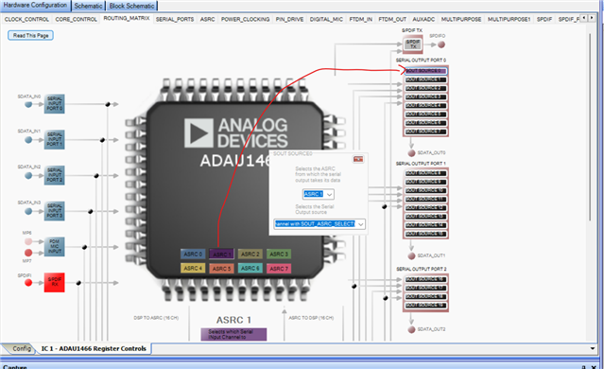Image resolution: width=604 pixels, height=369 pixels.
Task: Open SOUT SOURCE 7 routing selector
Action: pyautogui.click(x=425, y=132)
